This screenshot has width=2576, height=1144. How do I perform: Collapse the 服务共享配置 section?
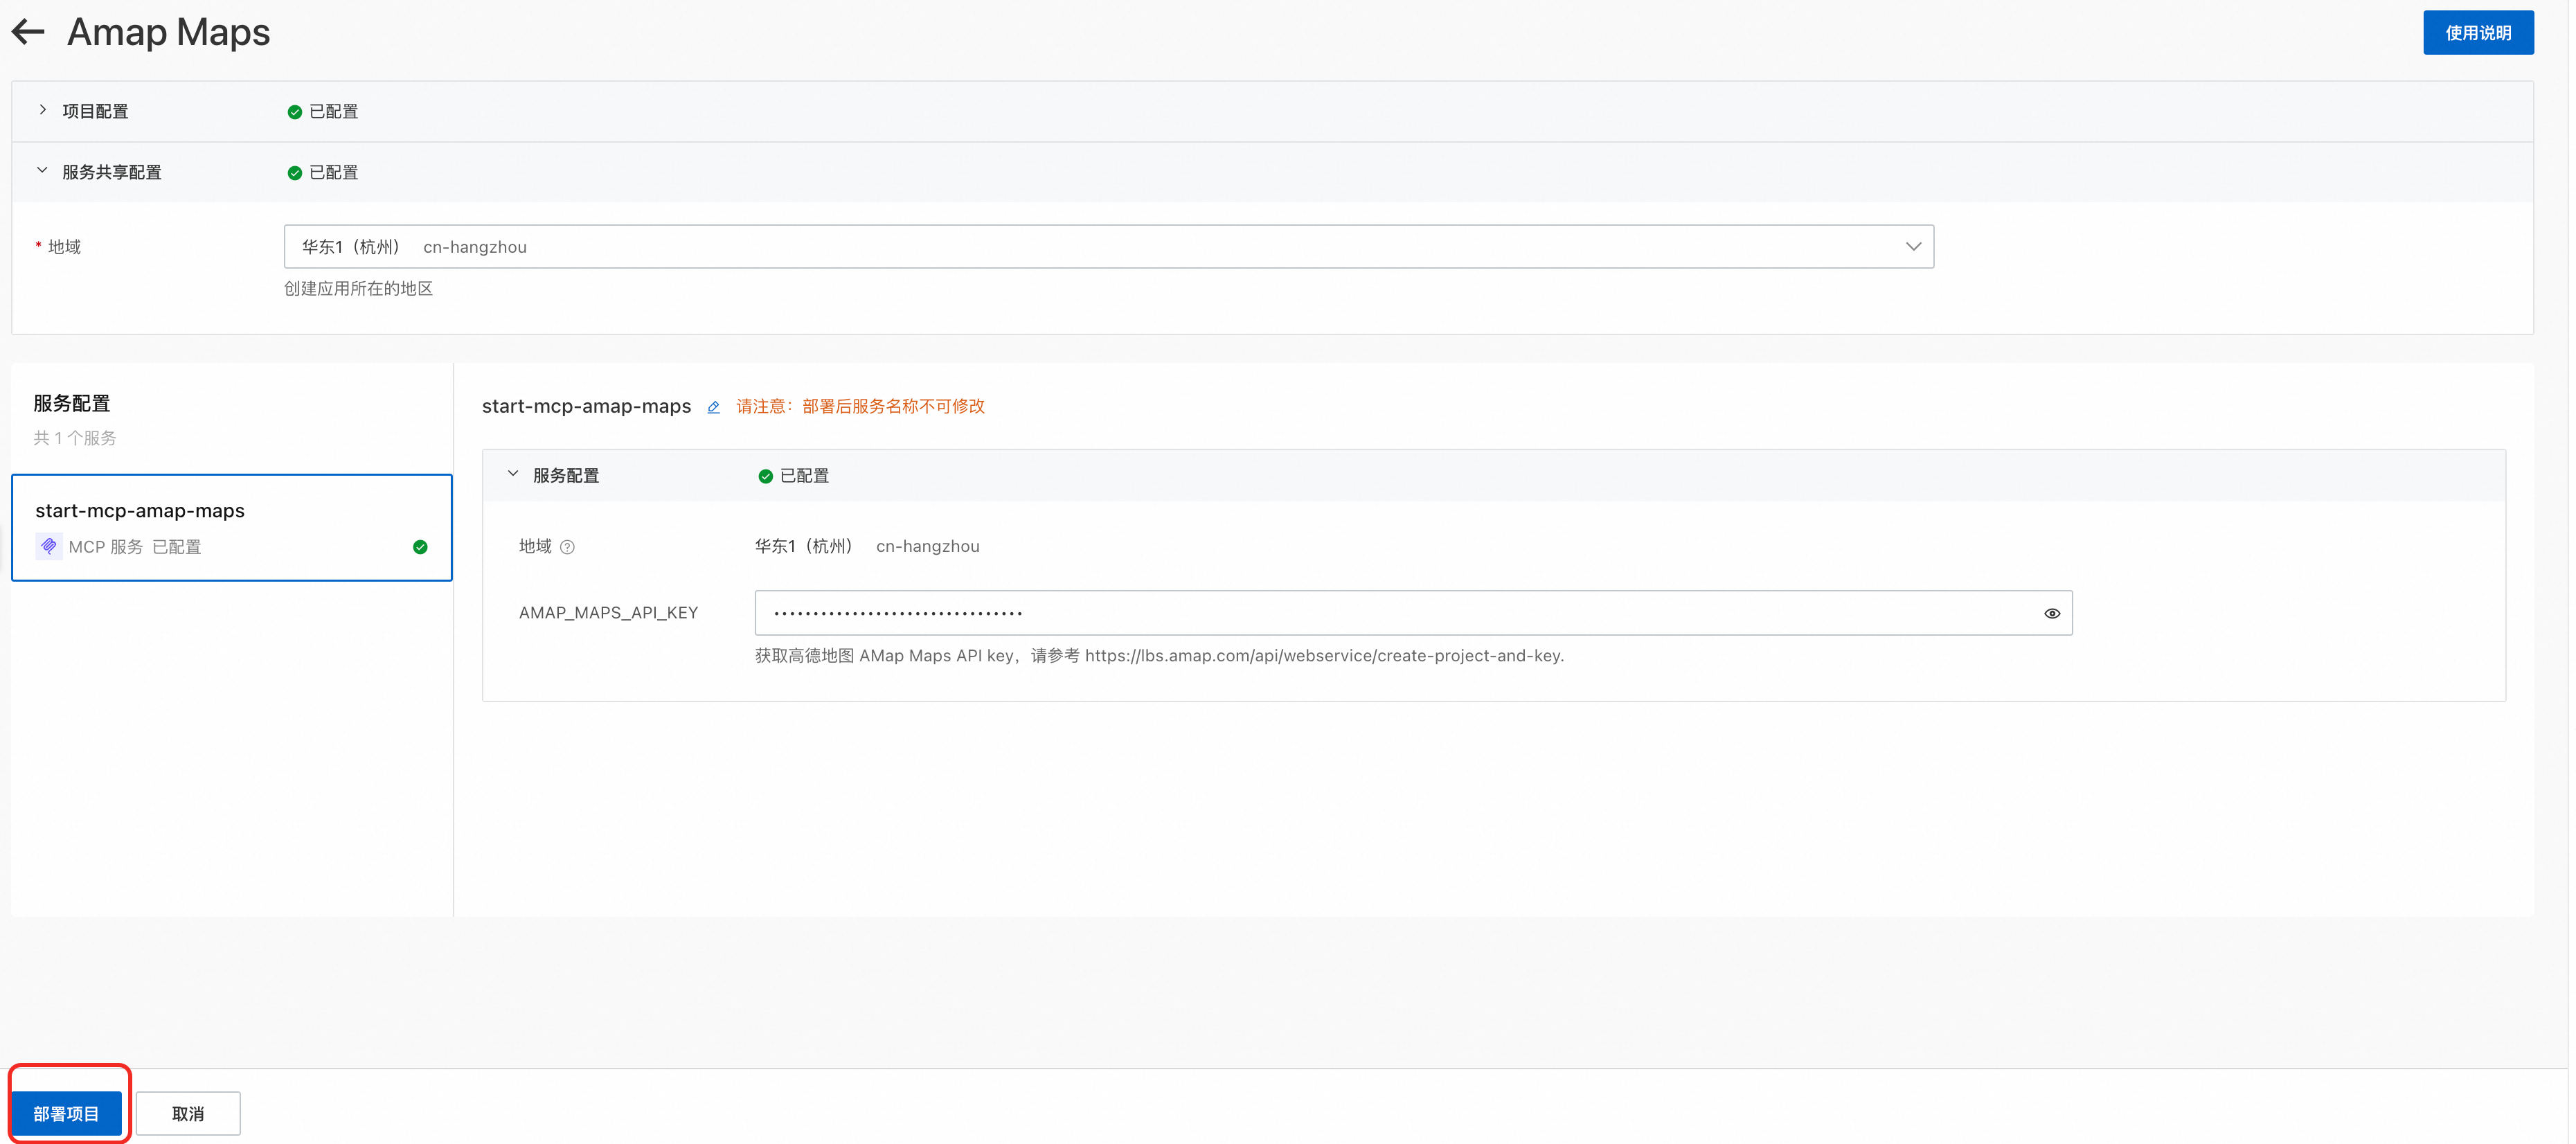tap(42, 171)
